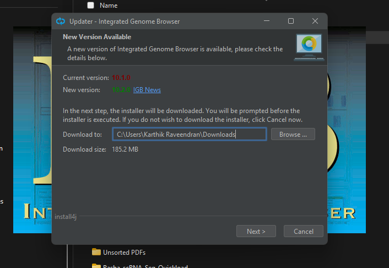This screenshot has height=268, width=389.
Task: Open the IGB News link
Action: click(147, 90)
